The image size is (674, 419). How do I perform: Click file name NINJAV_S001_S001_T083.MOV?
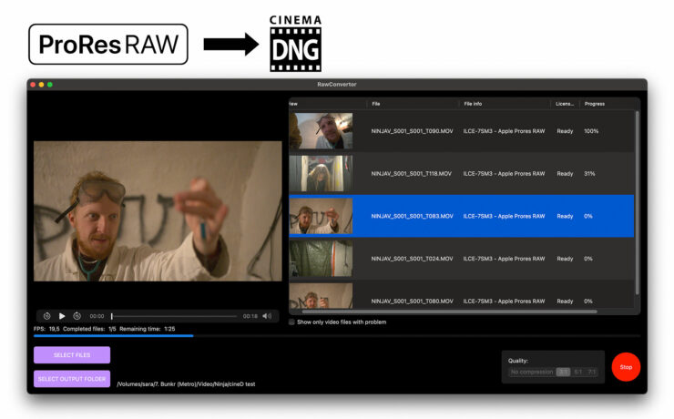(412, 216)
